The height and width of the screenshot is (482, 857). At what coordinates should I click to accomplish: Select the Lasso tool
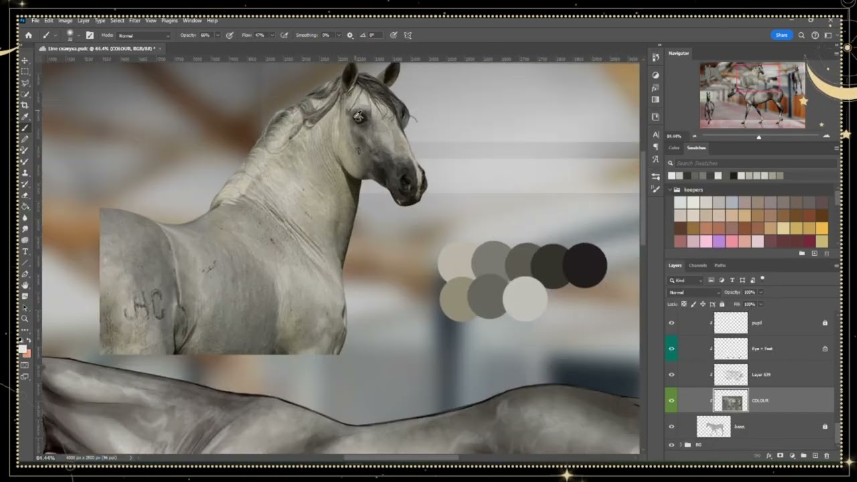click(x=25, y=83)
